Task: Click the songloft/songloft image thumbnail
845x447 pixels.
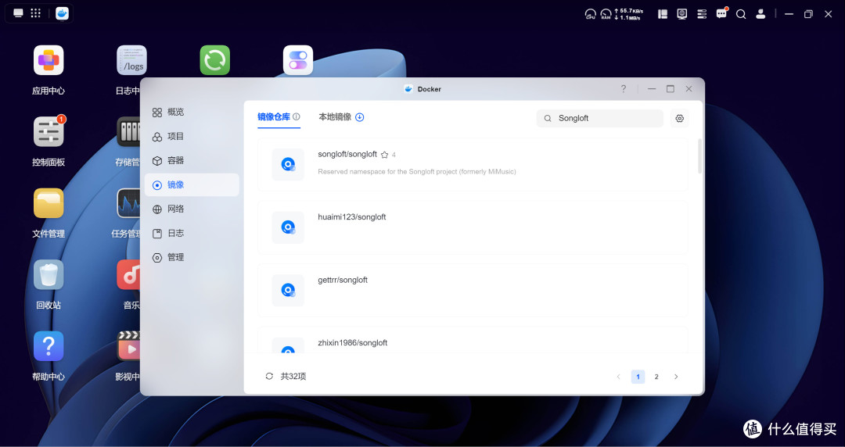Action: 288,164
